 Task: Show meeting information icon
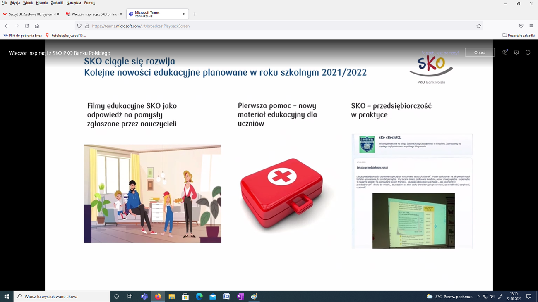point(528,52)
